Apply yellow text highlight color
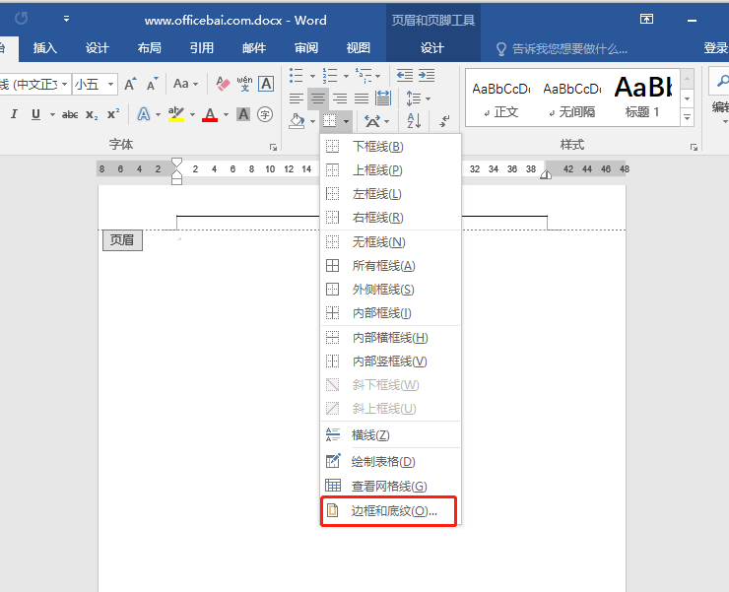 tap(176, 114)
